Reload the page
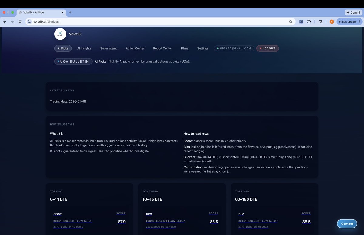The height and width of the screenshot is (235, 364). [20, 22]
